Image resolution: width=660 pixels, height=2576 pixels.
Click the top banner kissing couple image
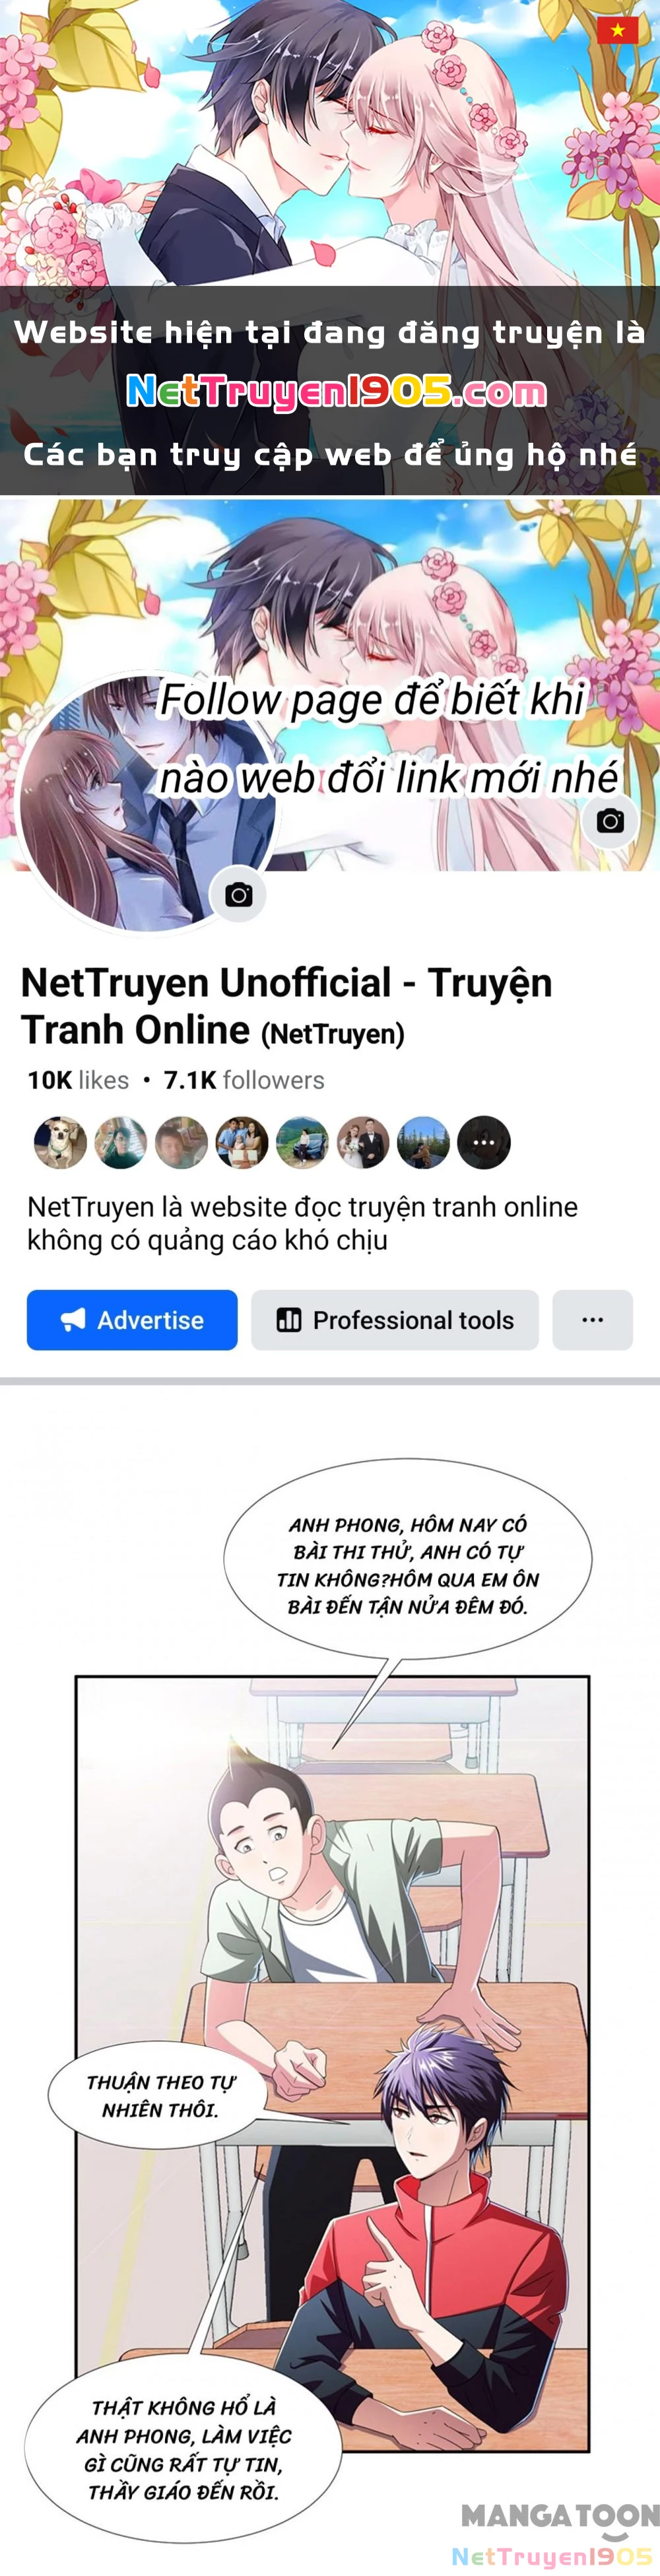tap(330, 143)
